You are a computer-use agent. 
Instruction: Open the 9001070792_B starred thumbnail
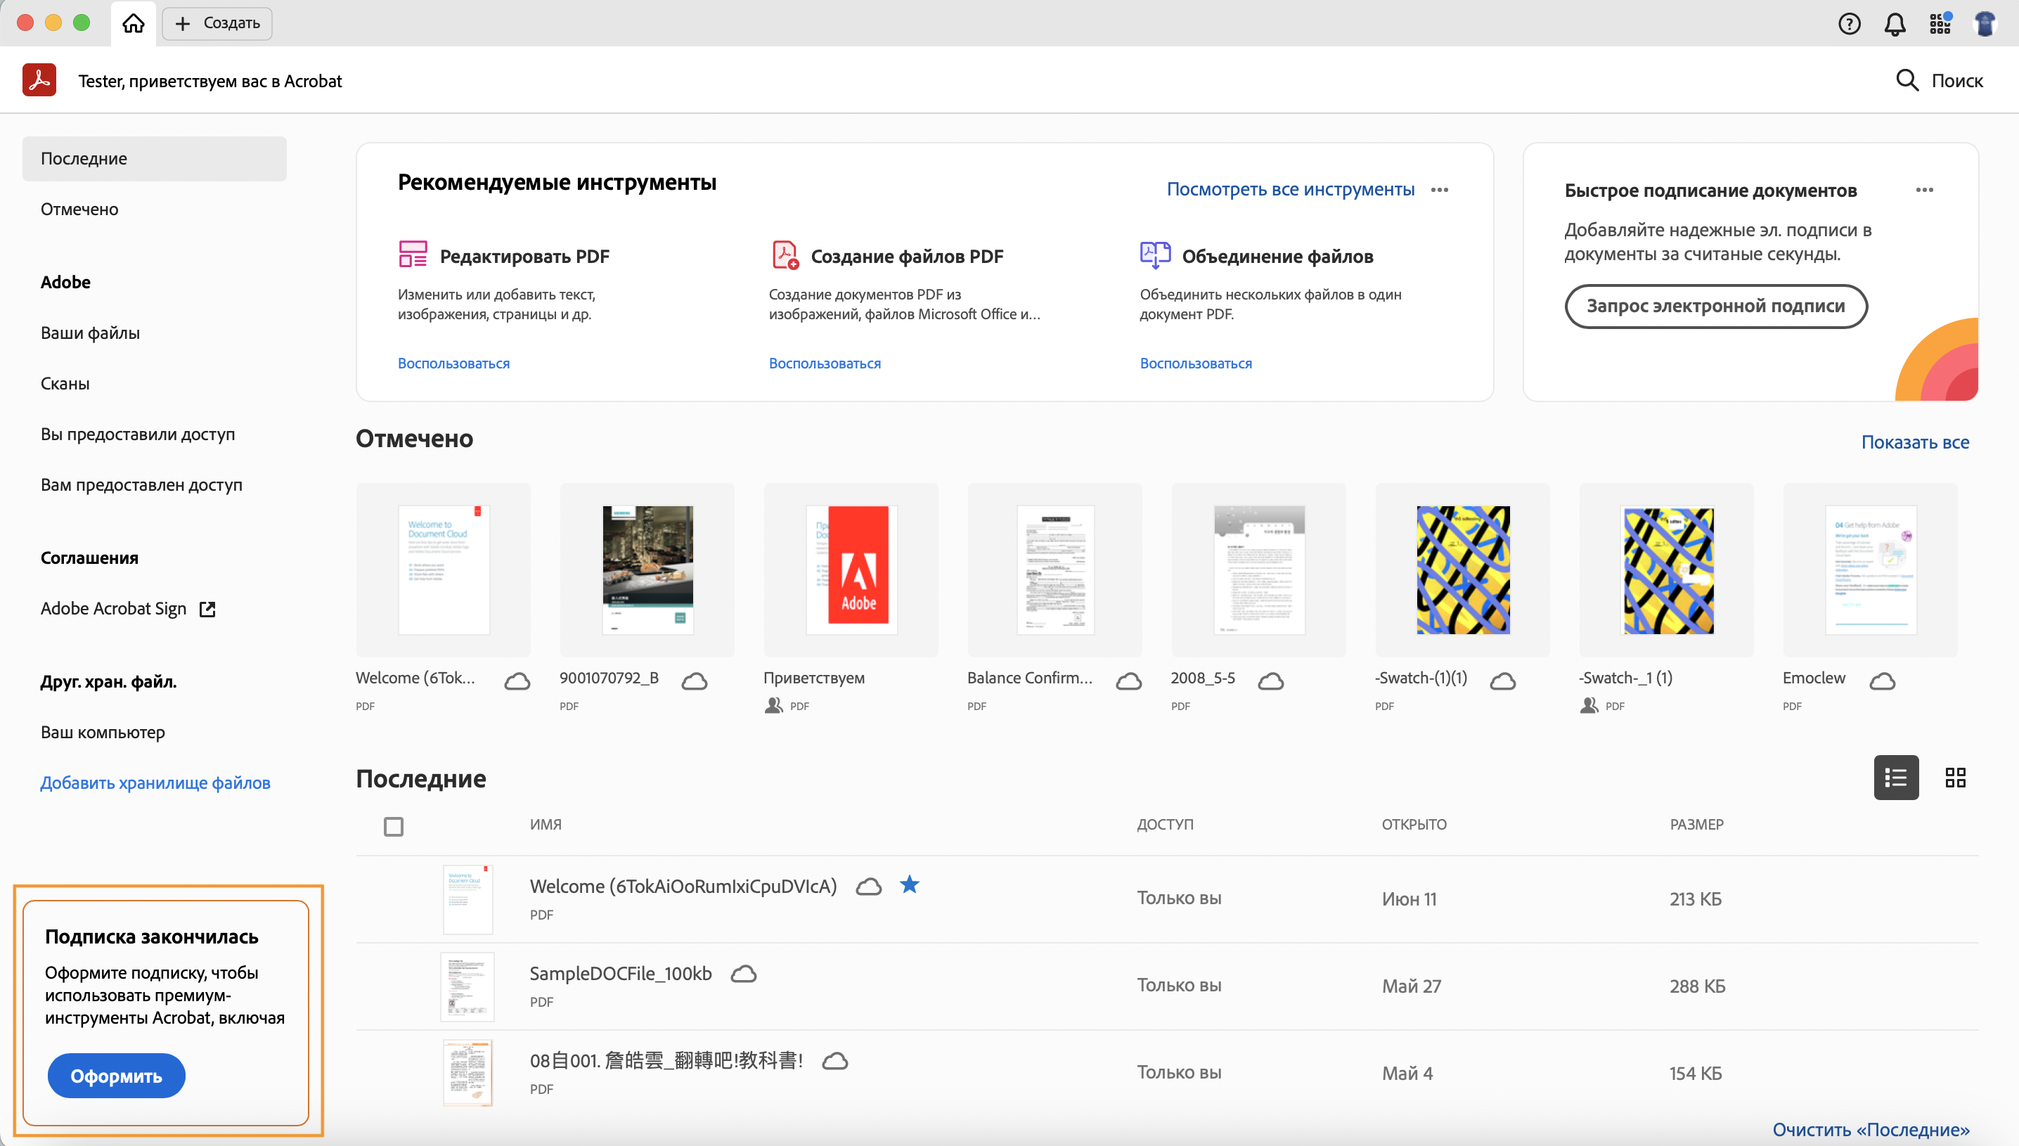click(x=647, y=570)
